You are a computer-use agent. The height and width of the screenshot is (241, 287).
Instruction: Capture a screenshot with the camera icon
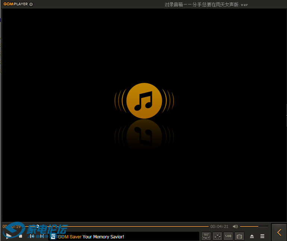tap(239, 236)
